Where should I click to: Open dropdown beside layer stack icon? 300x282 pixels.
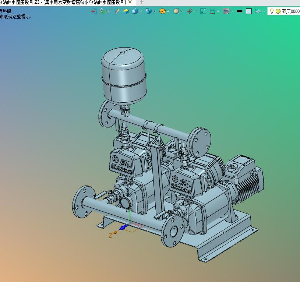(264, 11)
